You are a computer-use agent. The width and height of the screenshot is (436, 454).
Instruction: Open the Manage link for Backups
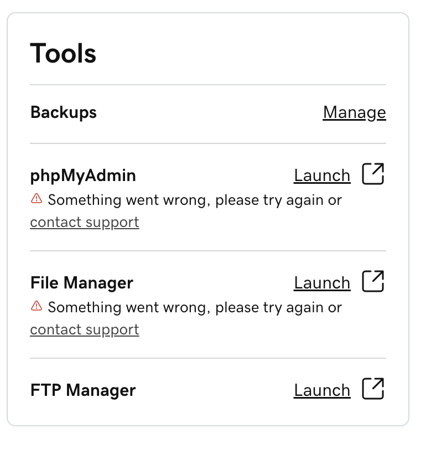click(x=354, y=112)
